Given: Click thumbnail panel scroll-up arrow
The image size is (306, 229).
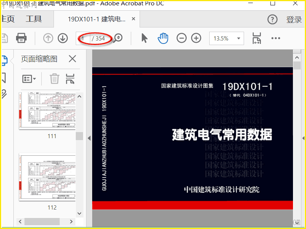Looking at the screenshot, I should (x=80, y=97).
